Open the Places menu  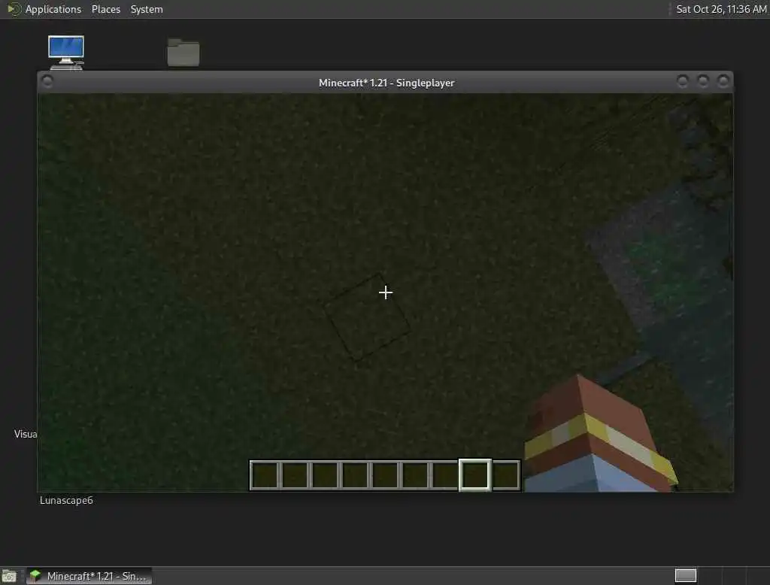105,9
